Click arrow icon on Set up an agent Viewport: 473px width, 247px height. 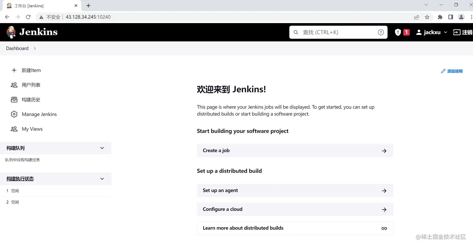point(384,191)
